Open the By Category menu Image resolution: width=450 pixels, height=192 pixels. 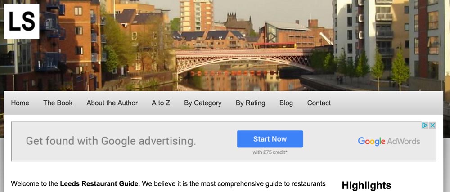click(203, 103)
